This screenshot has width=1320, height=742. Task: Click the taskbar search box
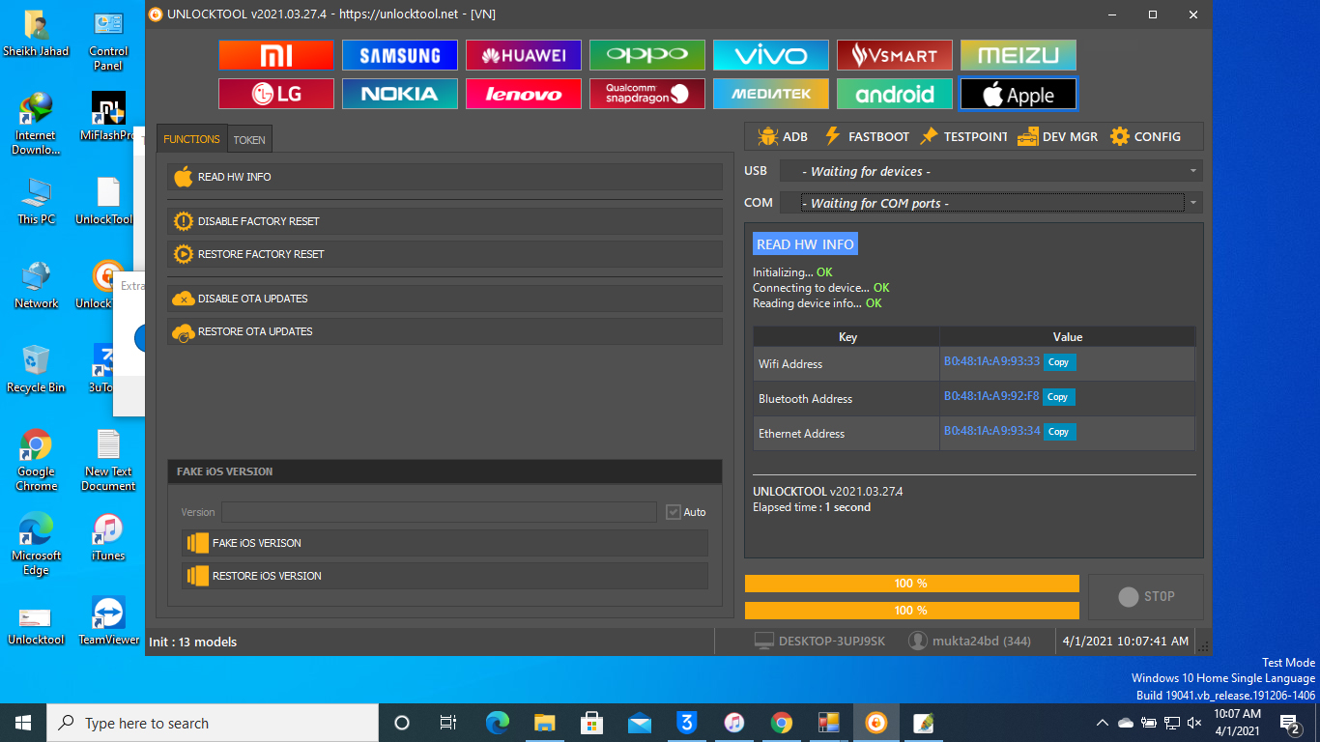pyautogui.click(x=213, y=723)
